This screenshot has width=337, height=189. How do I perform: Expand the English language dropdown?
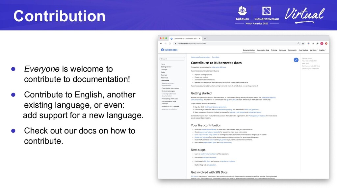click(x=323, y=50)
